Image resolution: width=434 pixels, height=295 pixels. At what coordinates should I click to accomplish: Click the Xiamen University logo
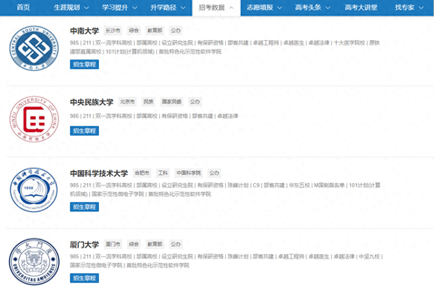click(x=34, y=262)
